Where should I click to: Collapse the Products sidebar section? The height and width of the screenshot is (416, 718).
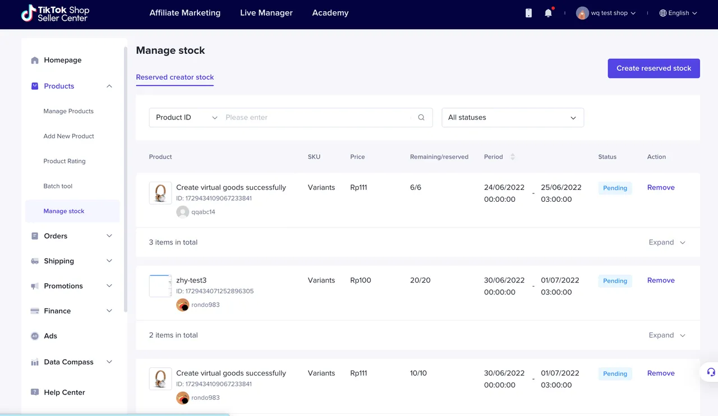coord(109,86)
